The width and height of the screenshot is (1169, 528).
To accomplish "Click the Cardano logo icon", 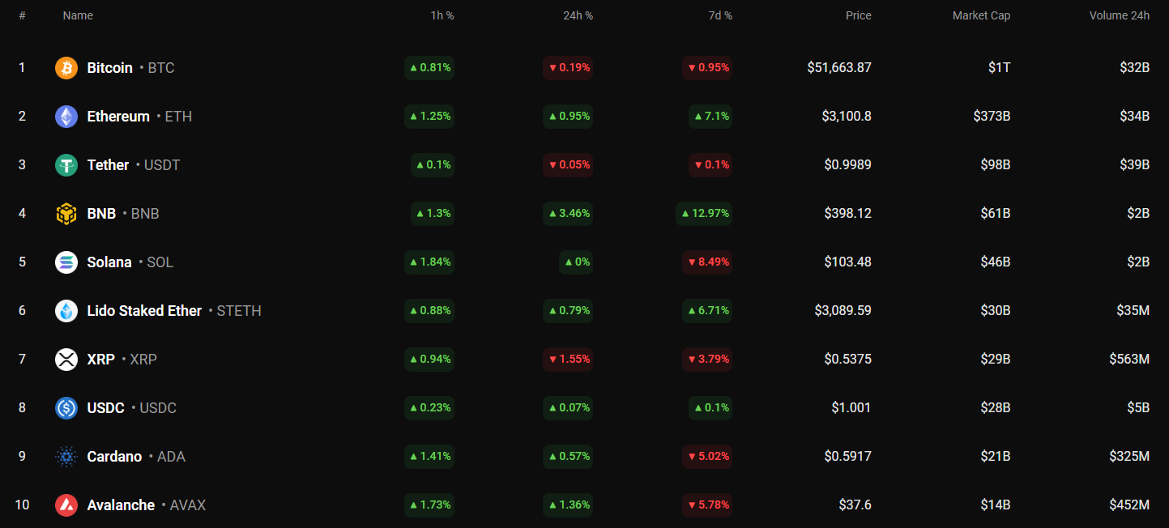I will 66,457.
